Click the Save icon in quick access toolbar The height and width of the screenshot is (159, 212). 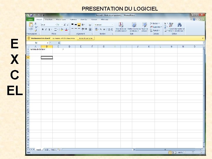click(x=31, y=15)
